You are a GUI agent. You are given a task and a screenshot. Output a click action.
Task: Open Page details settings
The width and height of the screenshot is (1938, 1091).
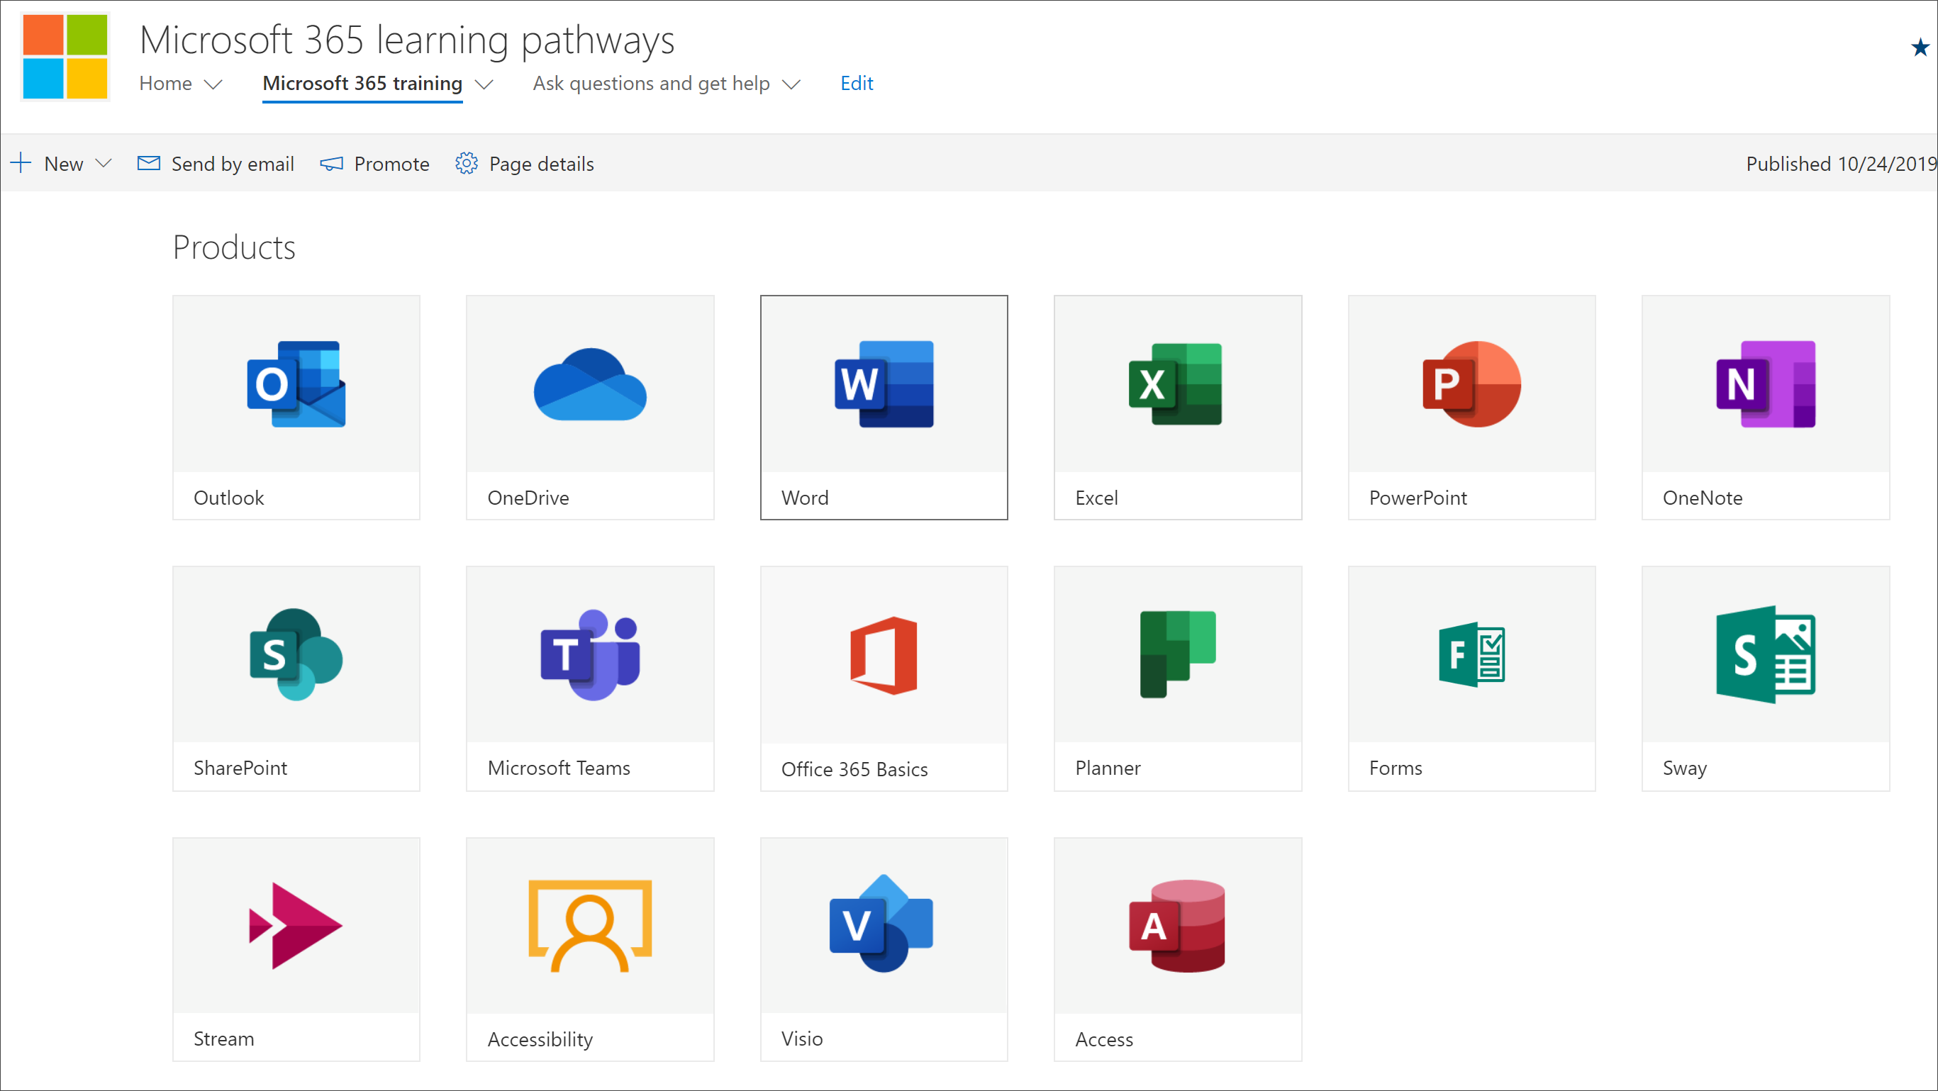pyautogui.click(x=525, y=162)
